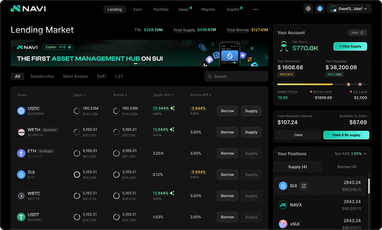This screenshot has height=230, width=382.
Task: Toggle the LST asset filter
Action: (119, 76)
